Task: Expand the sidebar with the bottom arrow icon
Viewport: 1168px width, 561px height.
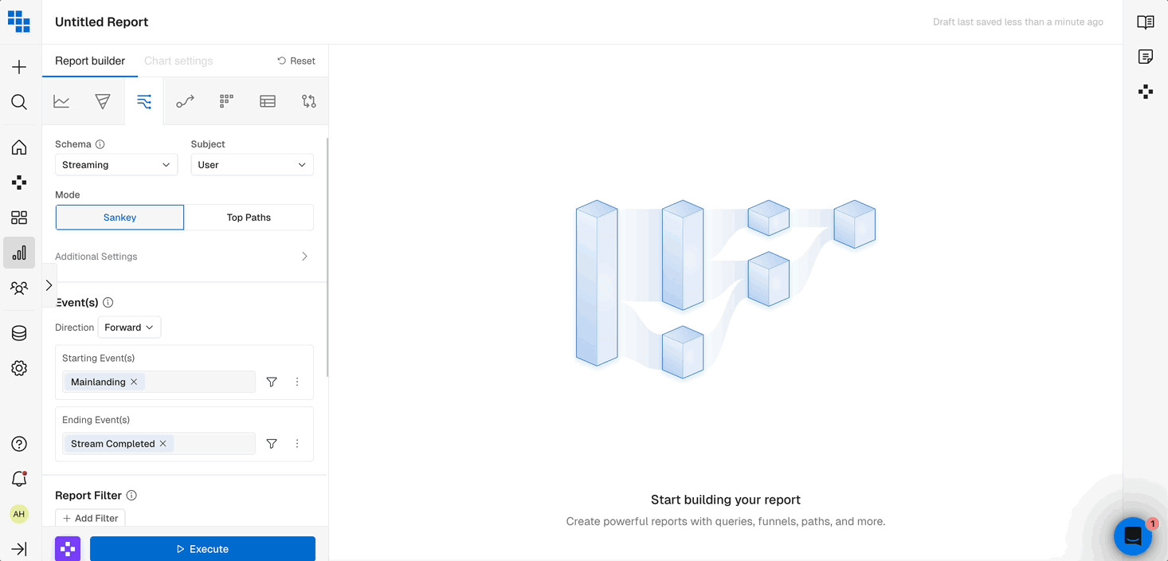Action: [x=19, y=549]
